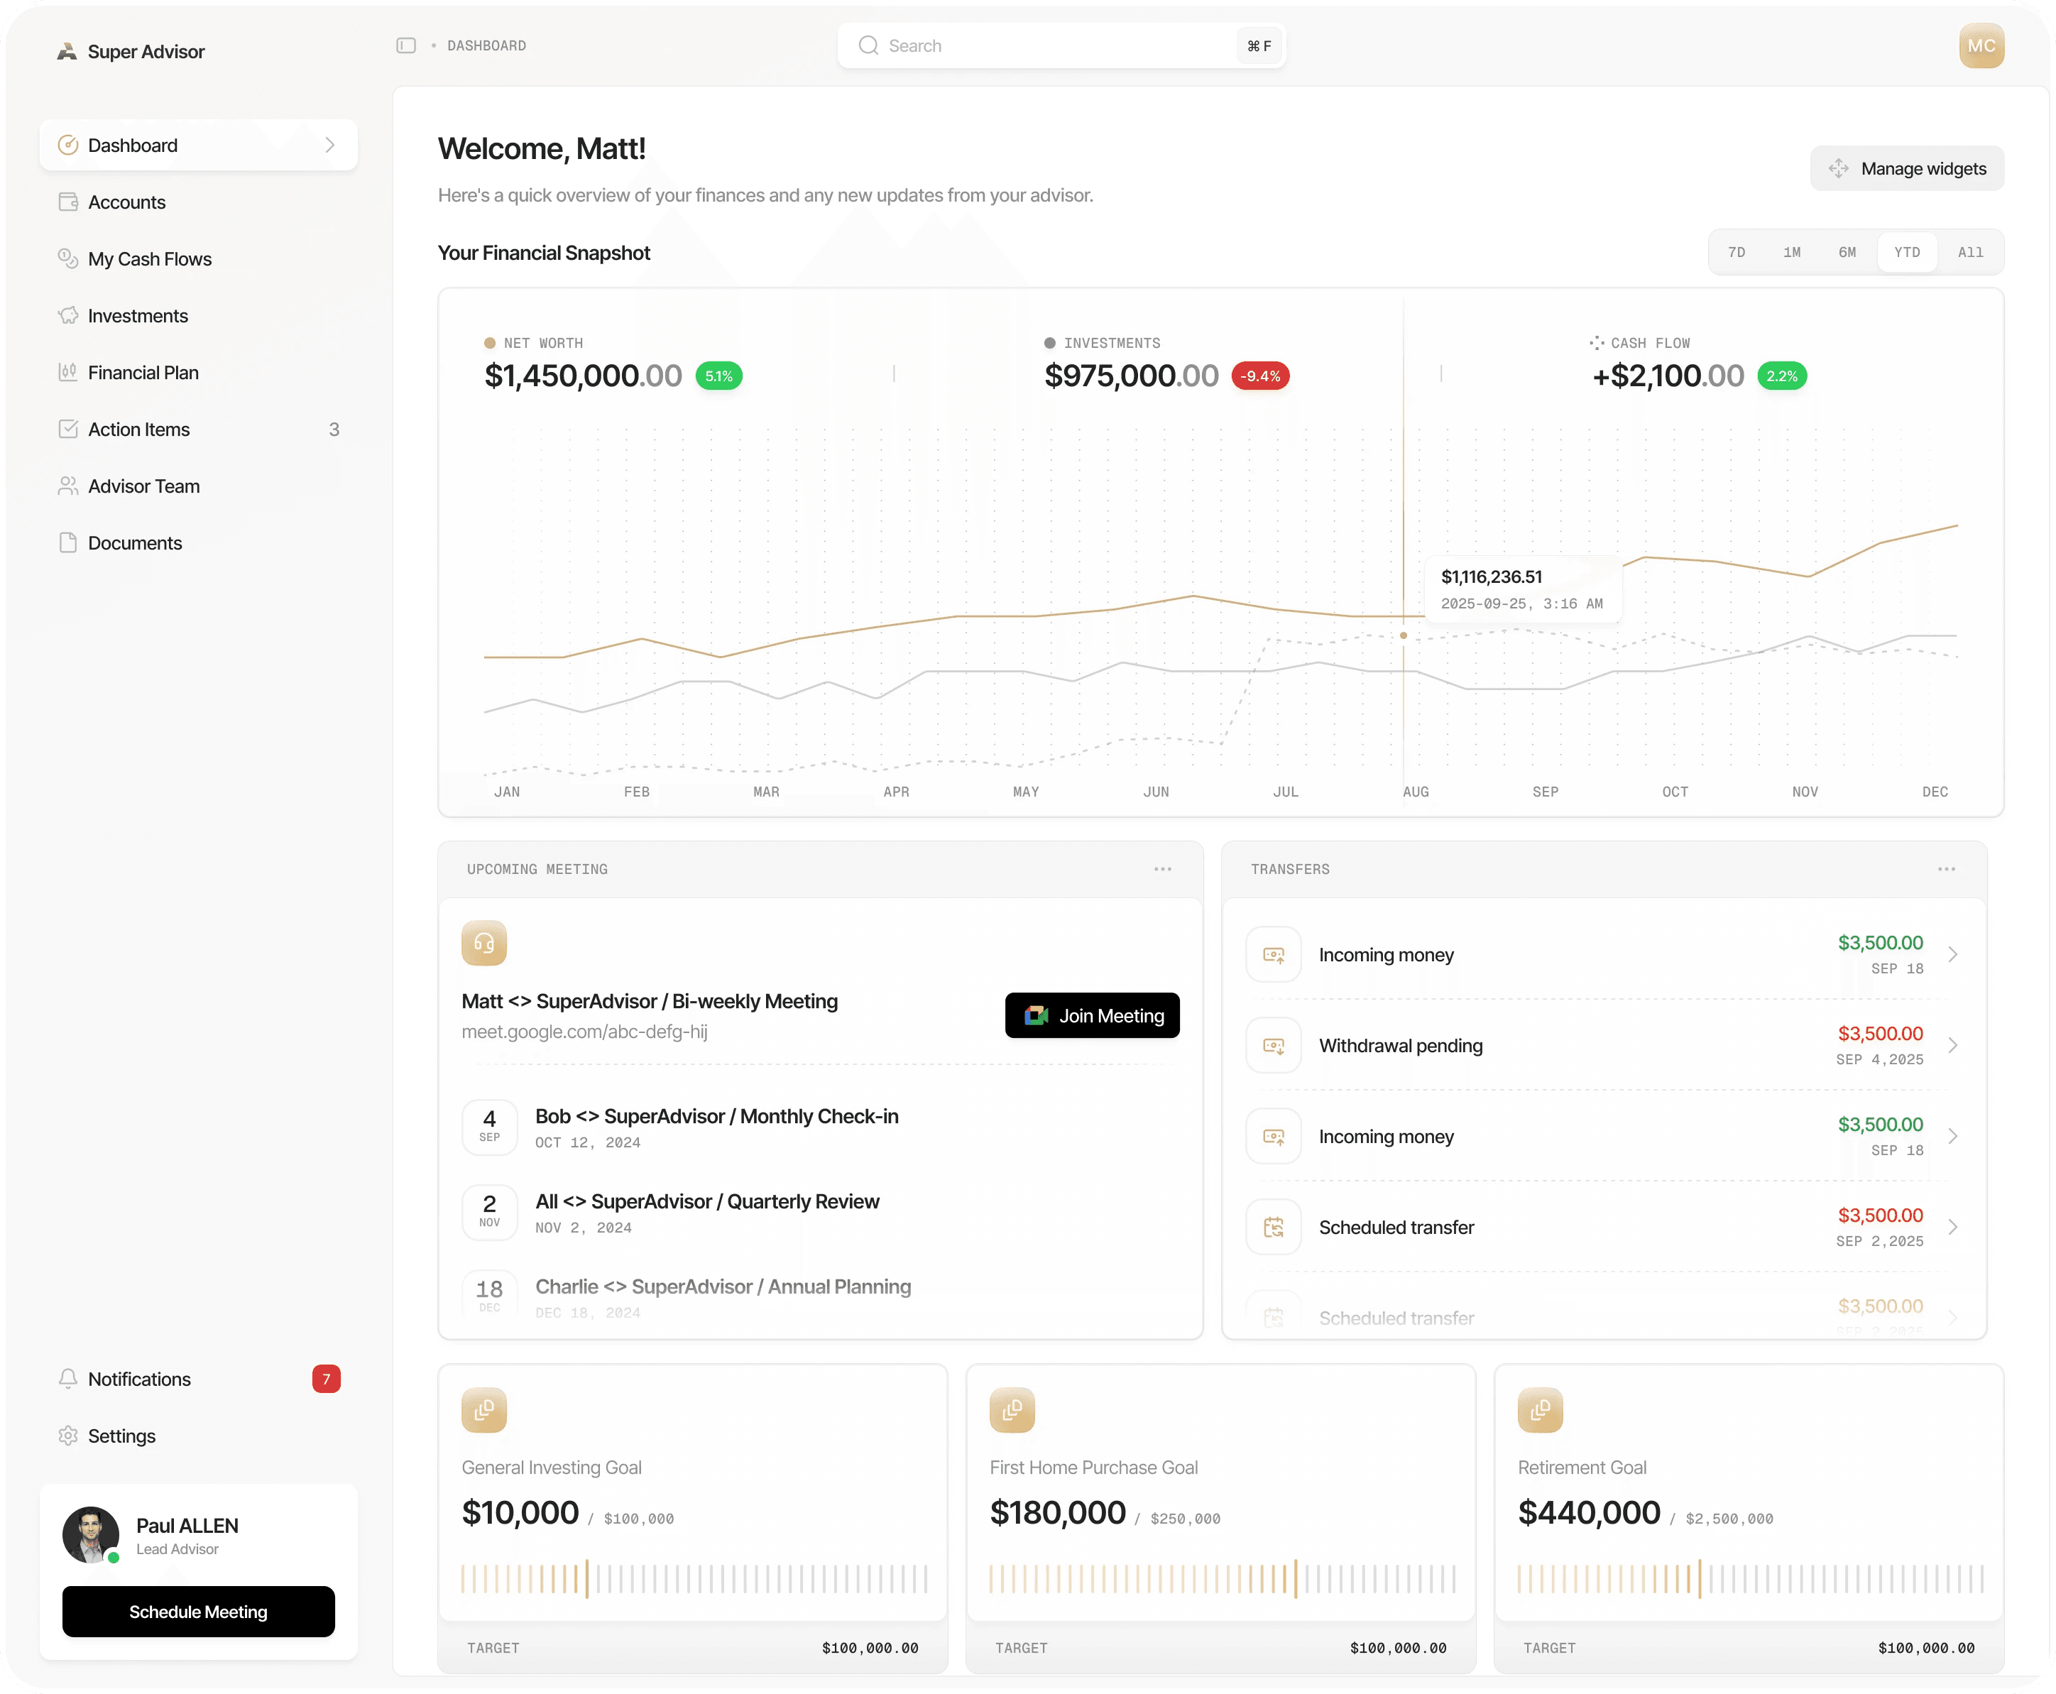Image resolution: width=2056 pixels, height=1694 pixels.
Task: Open Action Items via its checkbox icon
Action: (68, 428)
